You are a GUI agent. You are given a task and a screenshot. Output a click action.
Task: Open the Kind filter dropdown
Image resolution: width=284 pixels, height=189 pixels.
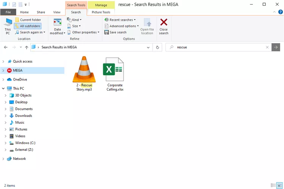74,20
